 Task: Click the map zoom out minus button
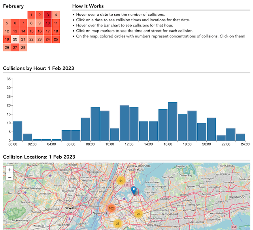(9, 177)
